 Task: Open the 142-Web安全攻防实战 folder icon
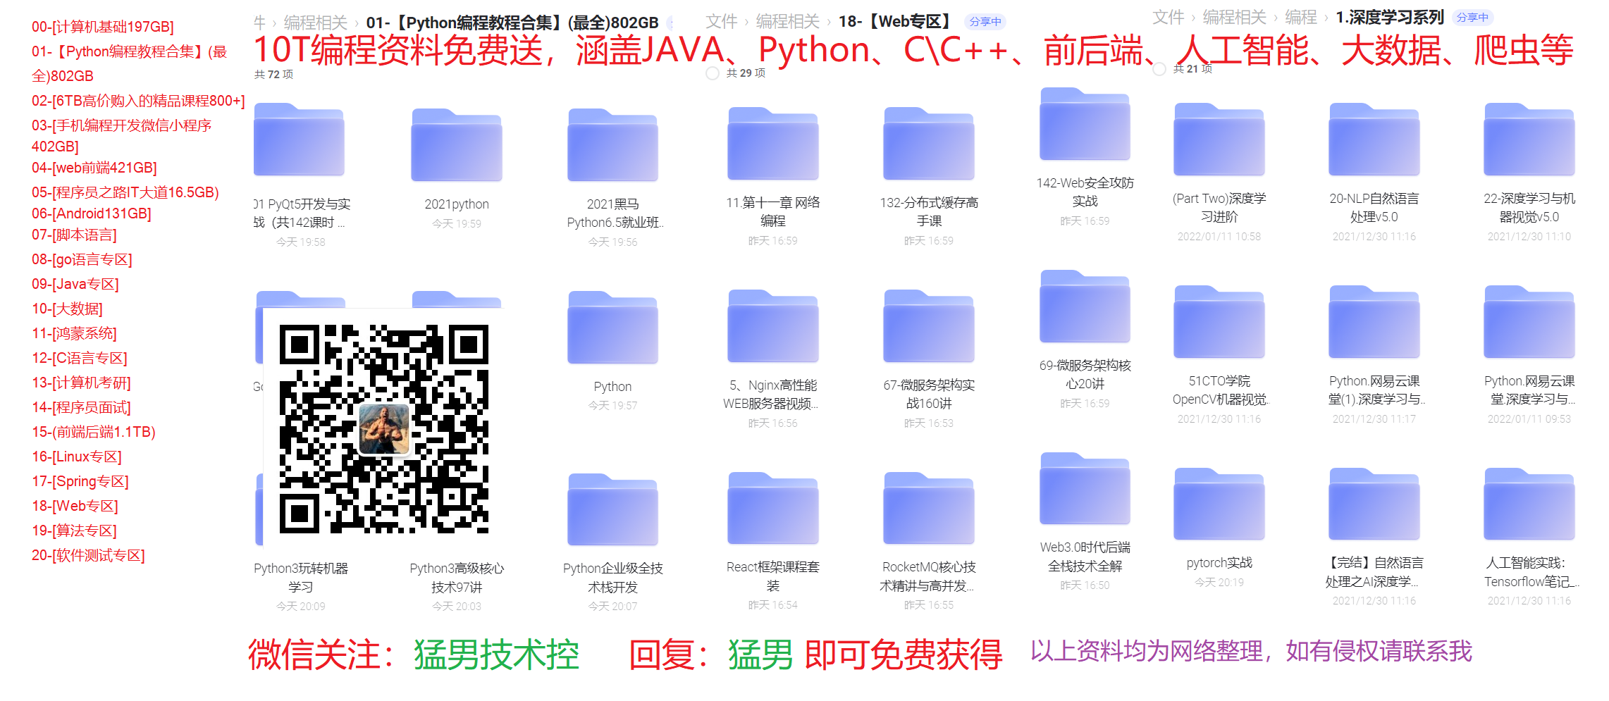click(x=1085, y=124)
